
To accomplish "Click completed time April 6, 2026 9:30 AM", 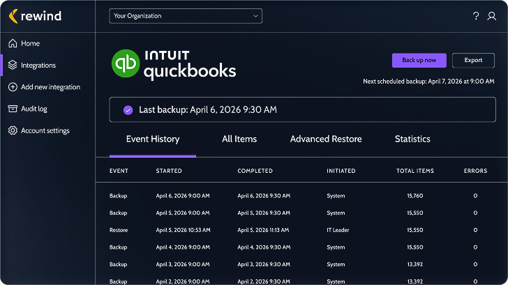I will 264,196.
